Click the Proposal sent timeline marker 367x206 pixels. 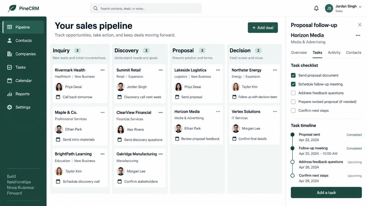pyautogui.click(x=292, y=134)
